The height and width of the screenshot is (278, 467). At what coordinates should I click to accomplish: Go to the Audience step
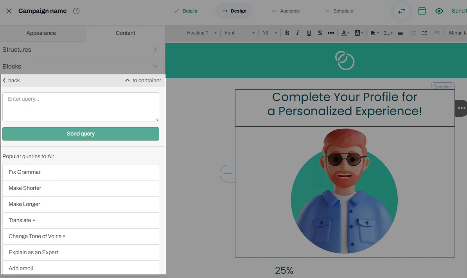click(x=286, y=11)
